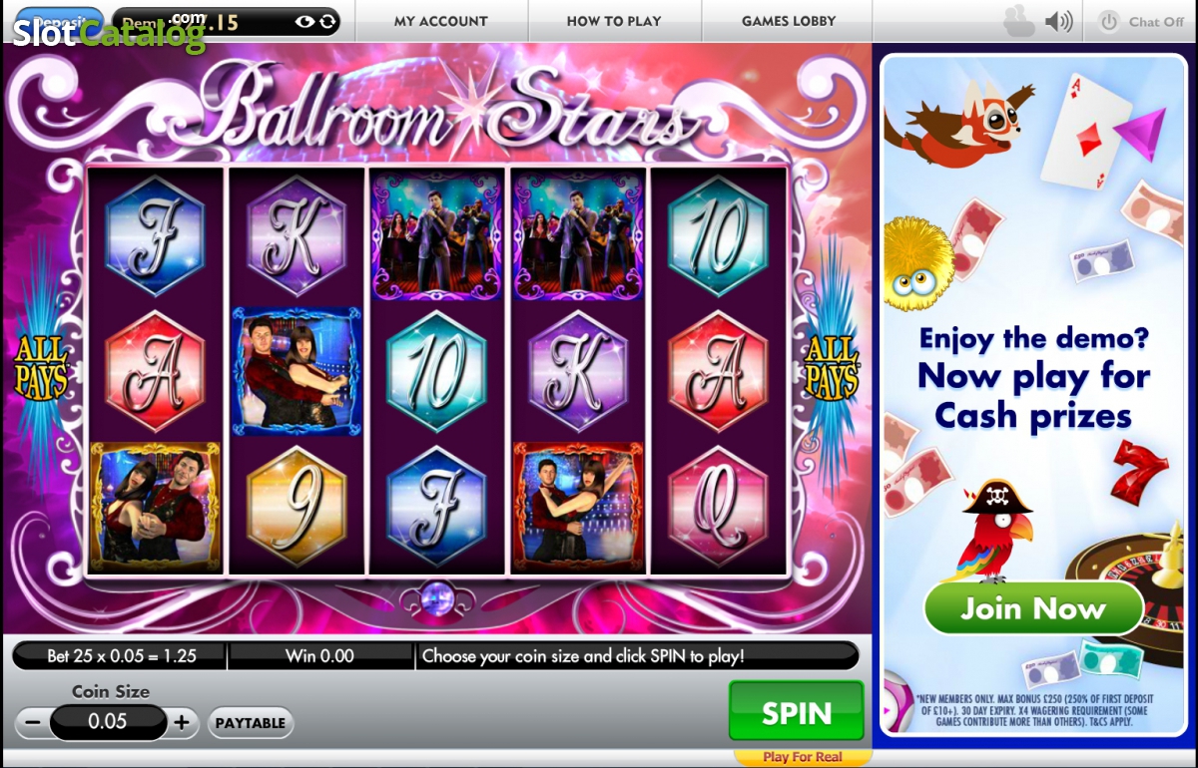Click the Join Now button
Viewport: 1198px width, 768px height.
tap(1033, 608)
